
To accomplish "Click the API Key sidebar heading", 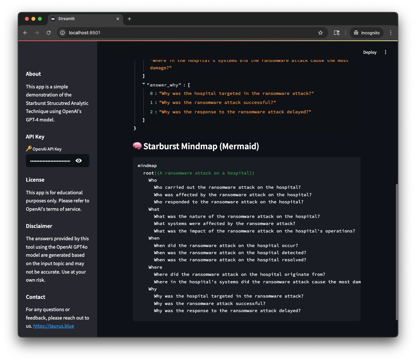I will point(35,137).
